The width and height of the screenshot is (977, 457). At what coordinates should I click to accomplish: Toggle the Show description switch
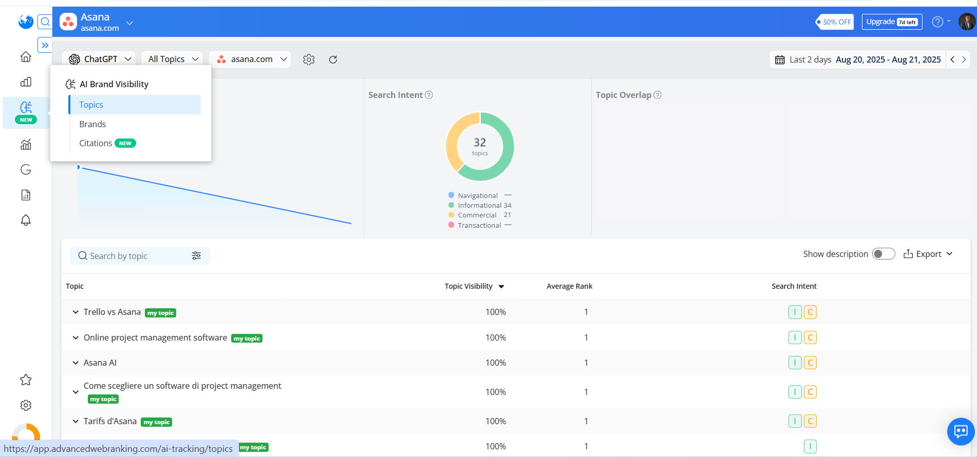coord(884,254)
